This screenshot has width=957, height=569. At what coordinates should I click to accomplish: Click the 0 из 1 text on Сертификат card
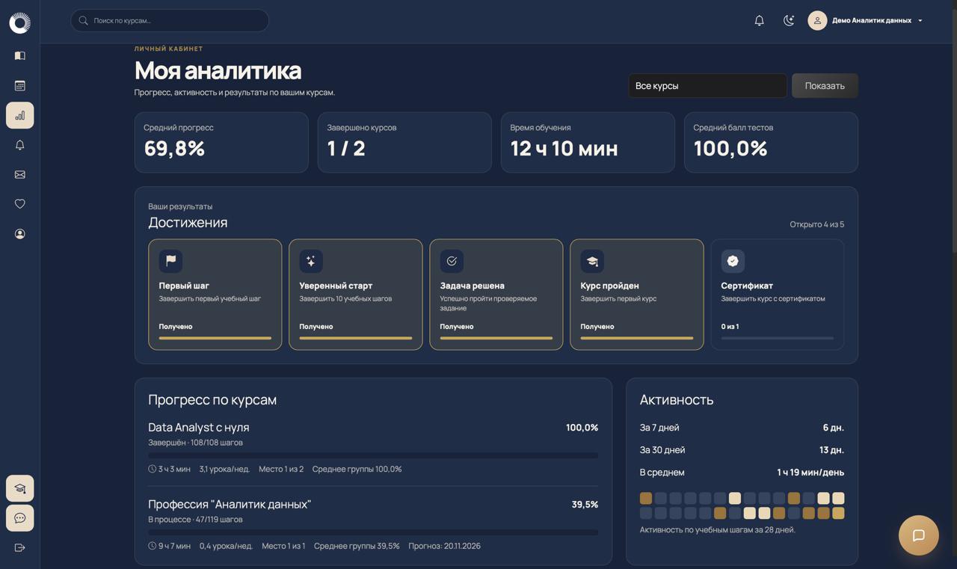[730, 327]
